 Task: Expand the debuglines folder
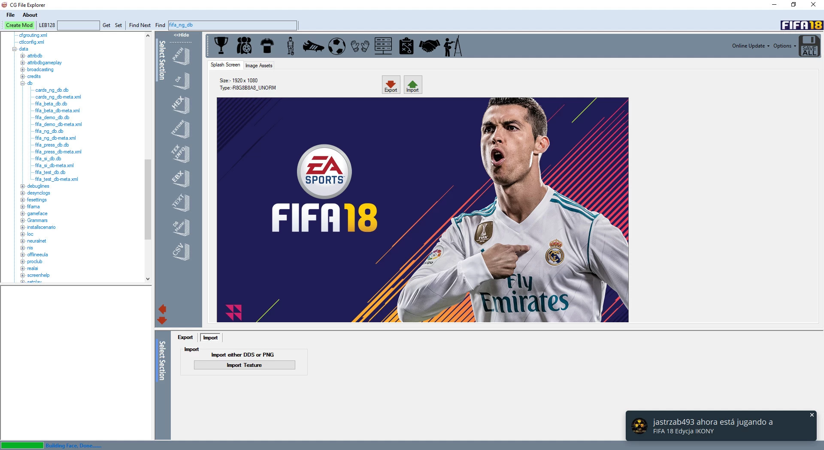[x=23, y=186]
